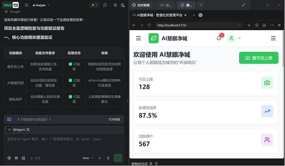285x166 pixels.
Task: Click the terminal icon in background commands bar
Action: (x=9, y=119)
